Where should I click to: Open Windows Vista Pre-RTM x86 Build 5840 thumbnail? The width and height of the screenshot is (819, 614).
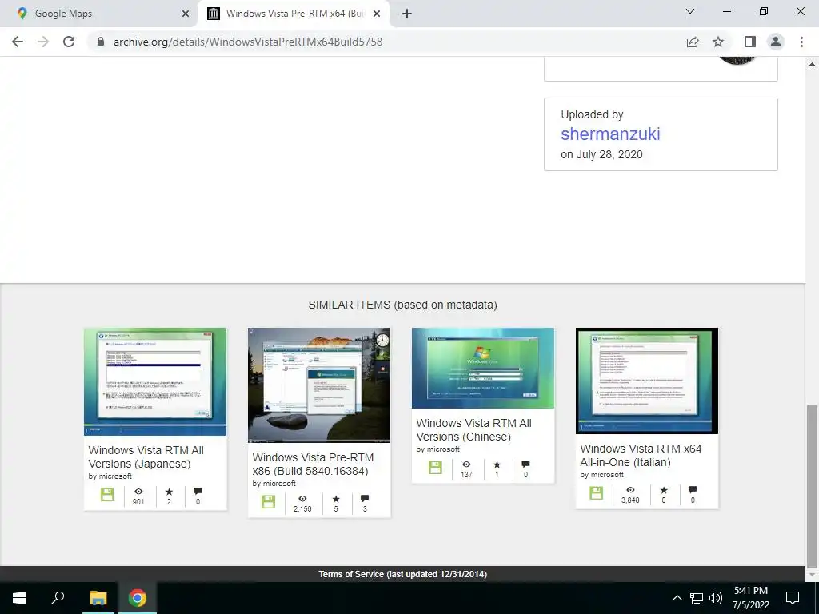(x=319, y=385)
